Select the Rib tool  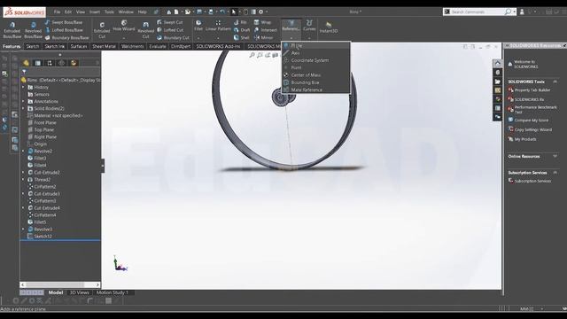[240, 22]
